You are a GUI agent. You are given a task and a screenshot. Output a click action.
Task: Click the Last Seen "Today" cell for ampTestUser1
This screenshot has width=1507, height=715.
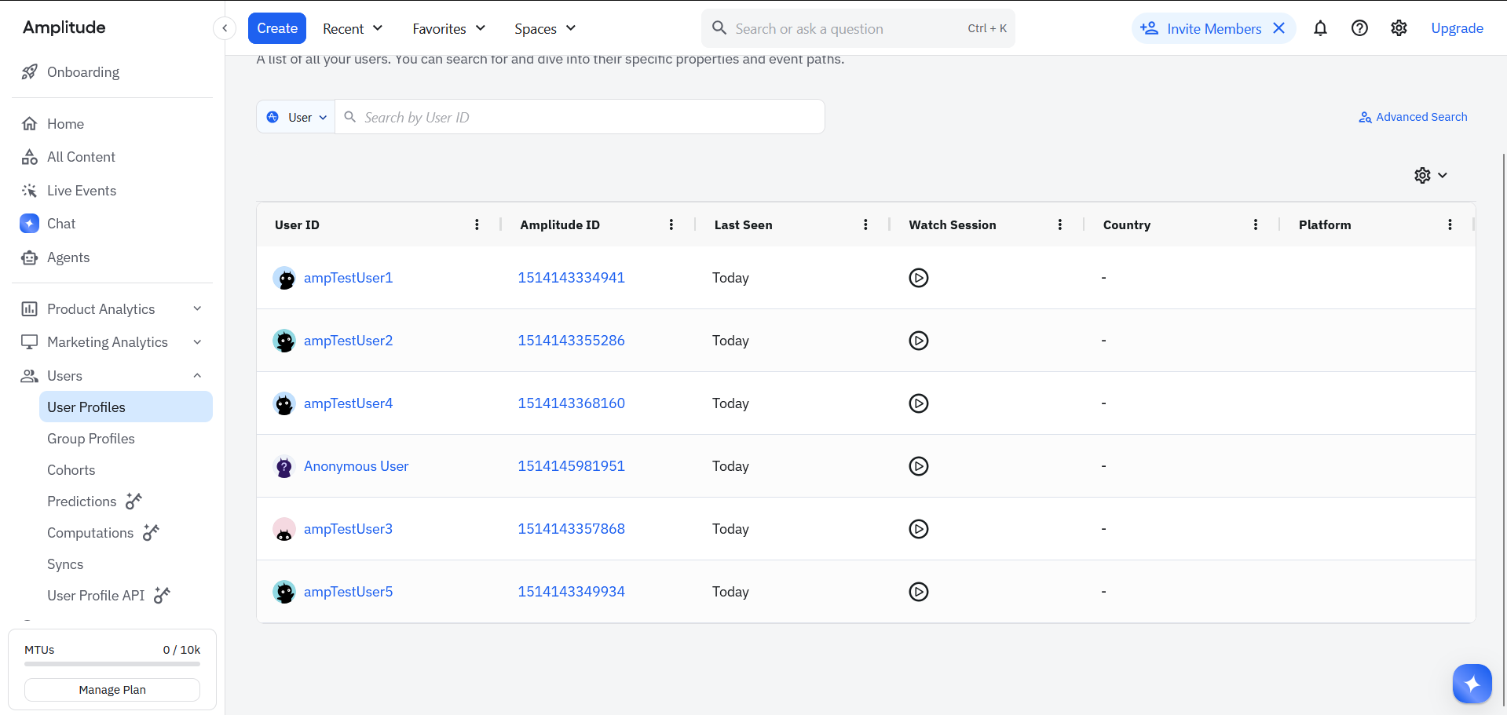[730, 278]
